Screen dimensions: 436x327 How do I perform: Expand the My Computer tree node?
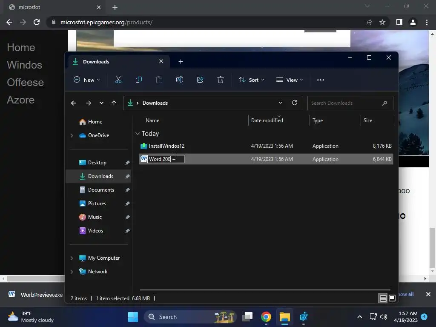point(72,258)
